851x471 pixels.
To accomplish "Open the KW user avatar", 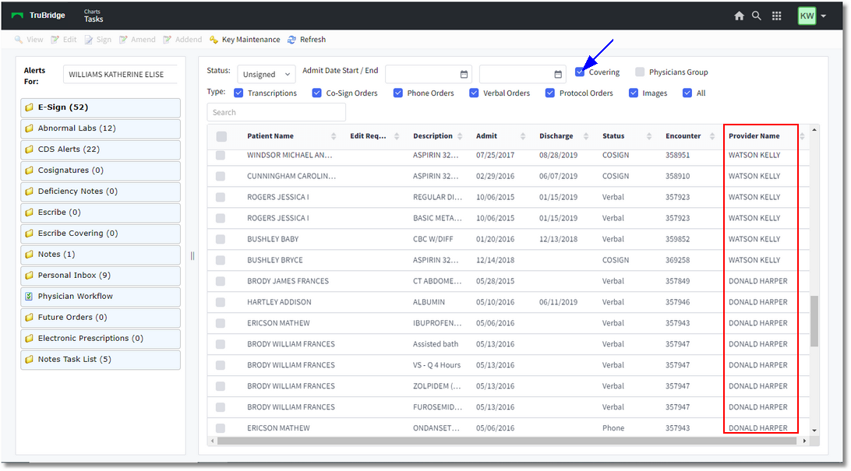I will (807, 16).
